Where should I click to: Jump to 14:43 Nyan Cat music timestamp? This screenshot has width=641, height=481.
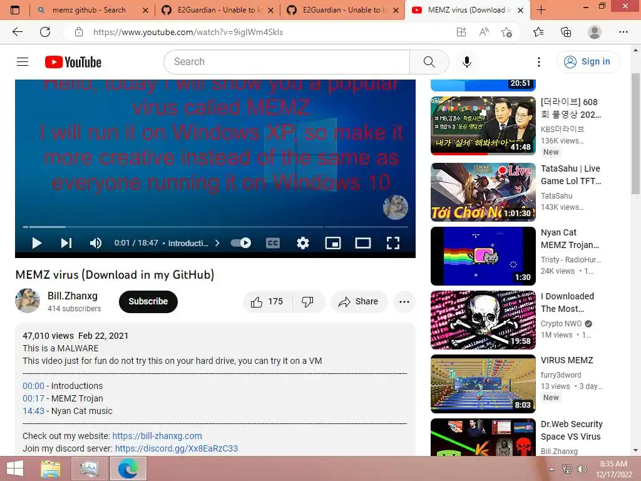(x=33, y=411)
